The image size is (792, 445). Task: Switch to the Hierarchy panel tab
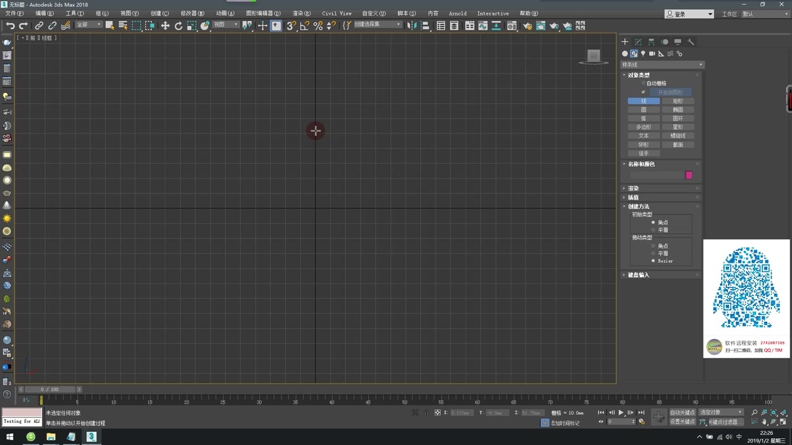(651, 42)
